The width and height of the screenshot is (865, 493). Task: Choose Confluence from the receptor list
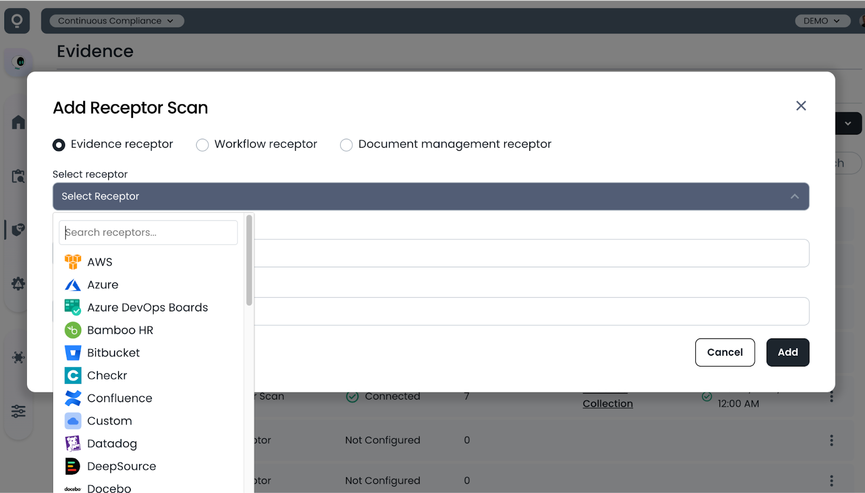tap(119, 398)
